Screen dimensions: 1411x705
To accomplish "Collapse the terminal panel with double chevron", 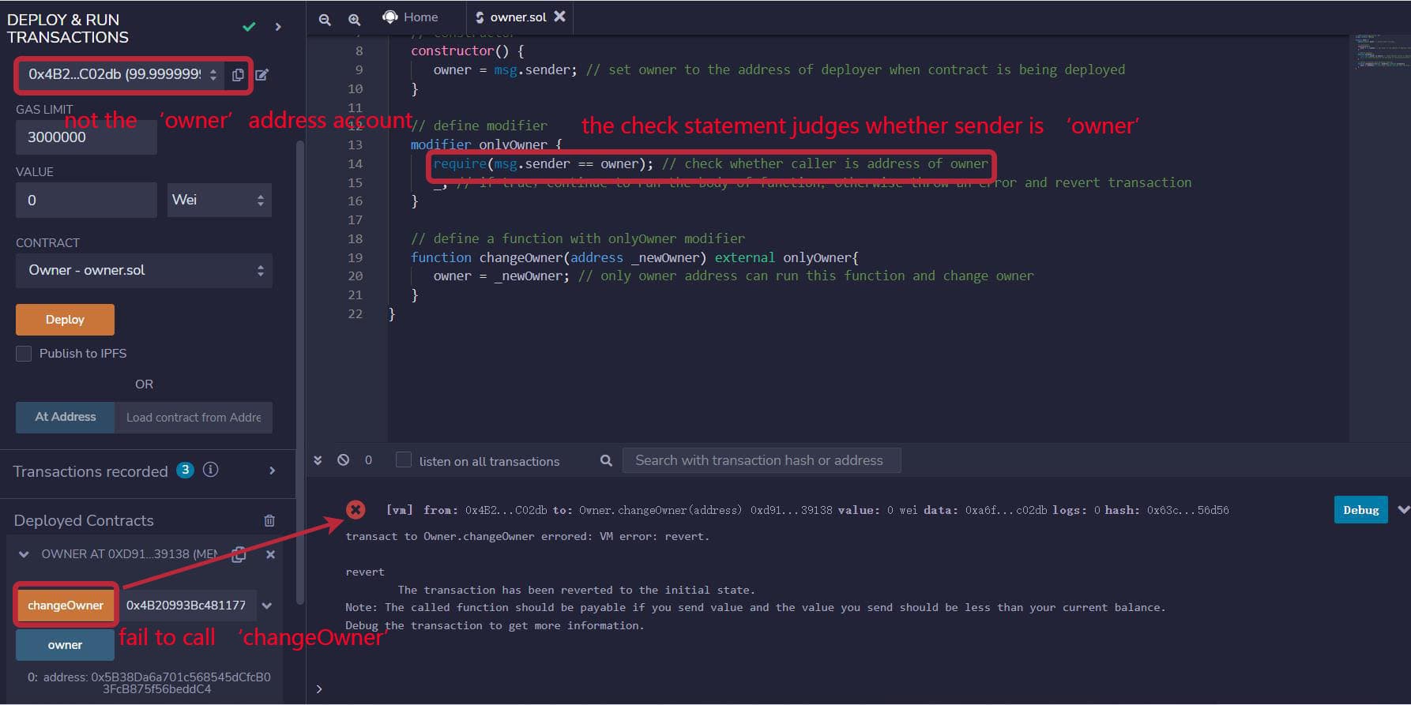I will [318, 459].
